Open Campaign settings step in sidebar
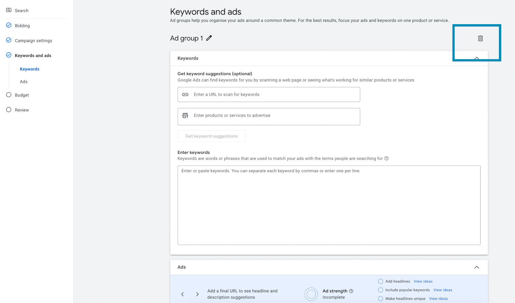This screenshot has height=303, width=515. pos(33,41)
